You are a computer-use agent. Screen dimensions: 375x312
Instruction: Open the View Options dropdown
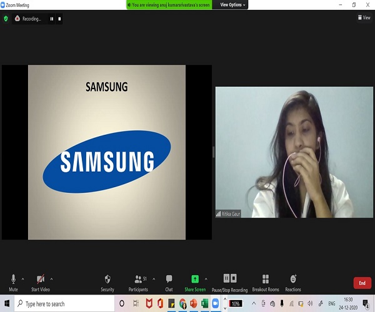(x=232, y=5)
